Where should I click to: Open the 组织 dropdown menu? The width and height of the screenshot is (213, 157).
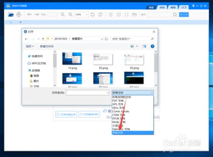tap(30, 46)
